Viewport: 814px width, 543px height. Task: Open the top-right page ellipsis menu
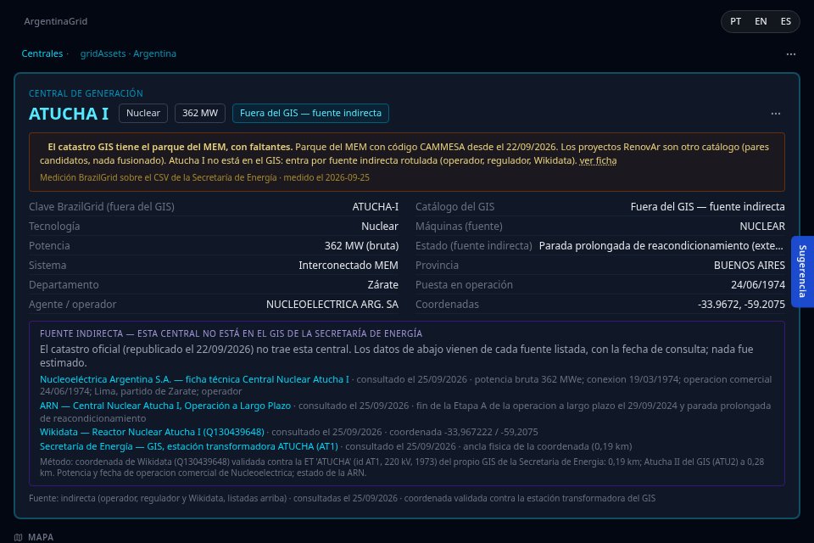790,54
